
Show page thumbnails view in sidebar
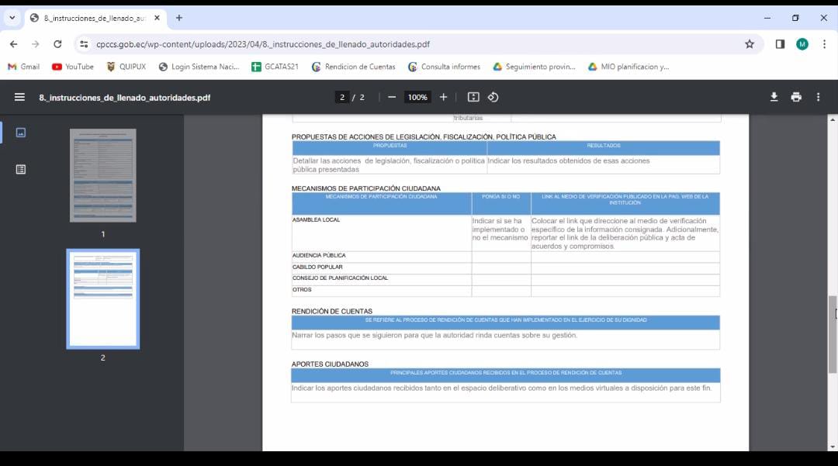pyautogui.click(x=21, y=133)
